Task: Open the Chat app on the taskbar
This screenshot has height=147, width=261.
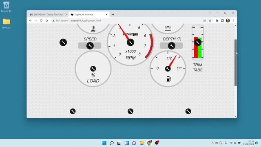Action: [x=134, y=143]
